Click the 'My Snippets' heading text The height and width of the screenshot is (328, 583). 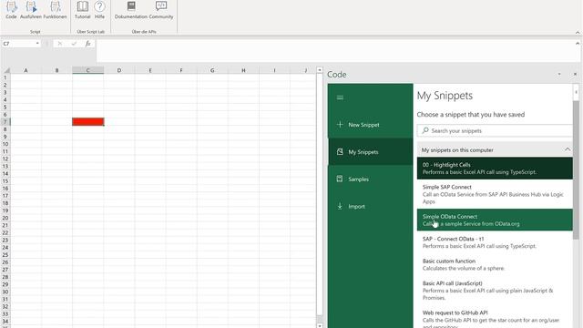coord(445,96)
